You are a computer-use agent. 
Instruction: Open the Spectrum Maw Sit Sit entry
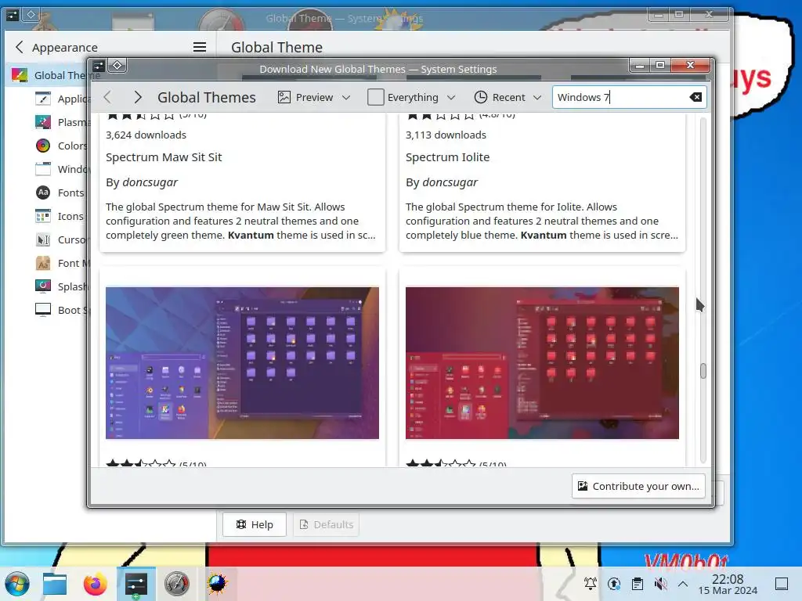(164, 157)
